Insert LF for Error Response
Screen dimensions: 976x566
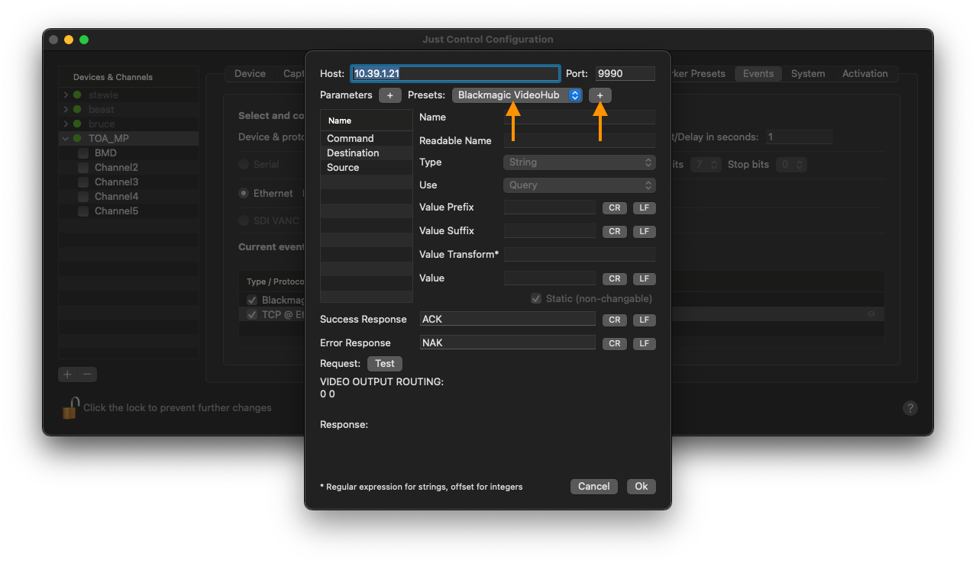click(x=644, y=344)
